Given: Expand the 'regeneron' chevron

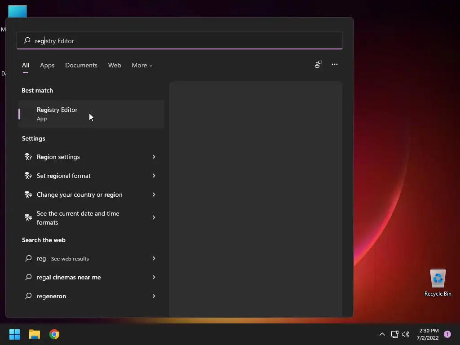Looking at the screenshot, I should point(154,296).
